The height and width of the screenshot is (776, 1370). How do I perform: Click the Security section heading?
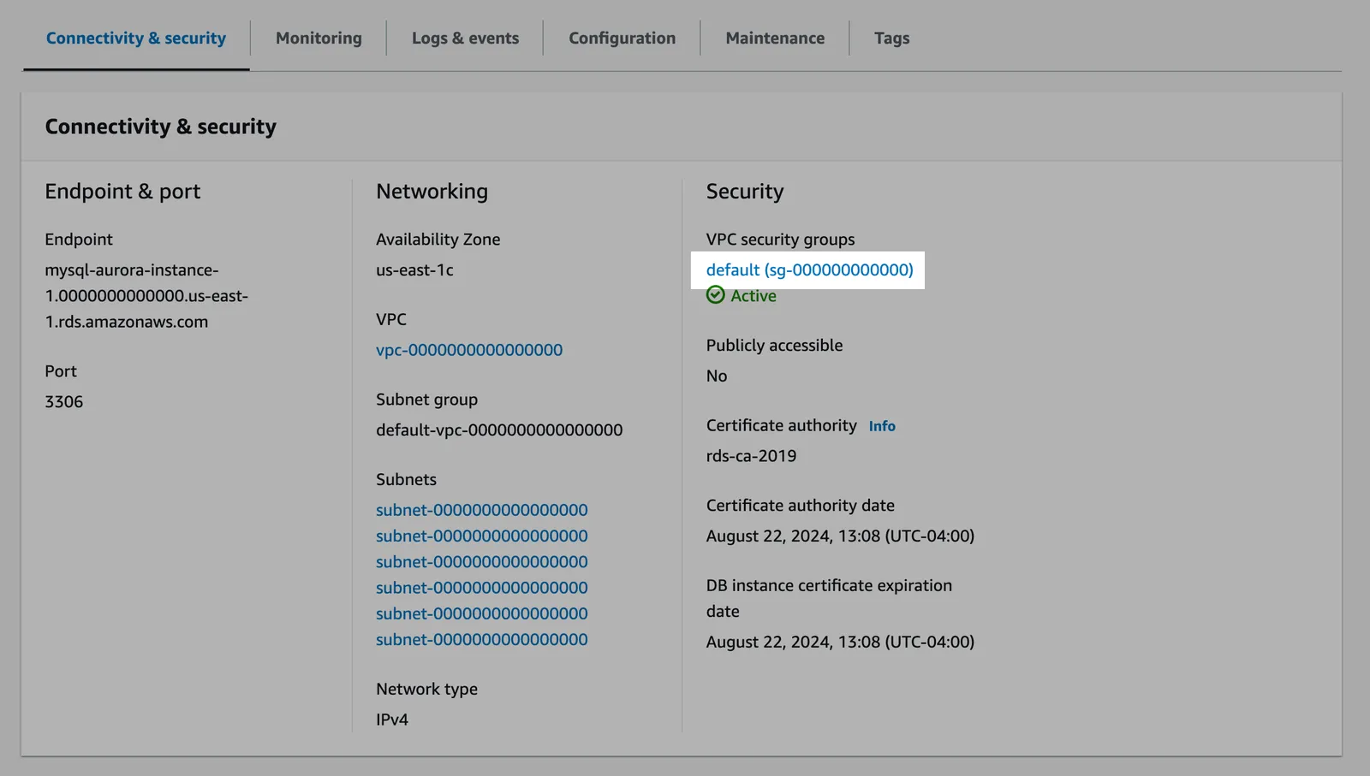745,192
